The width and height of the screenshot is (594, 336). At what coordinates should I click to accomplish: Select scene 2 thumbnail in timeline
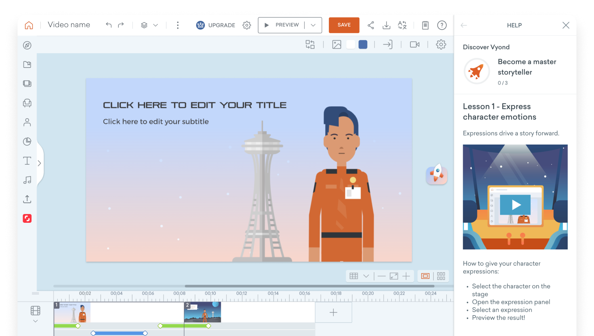(x=203, y=312)
